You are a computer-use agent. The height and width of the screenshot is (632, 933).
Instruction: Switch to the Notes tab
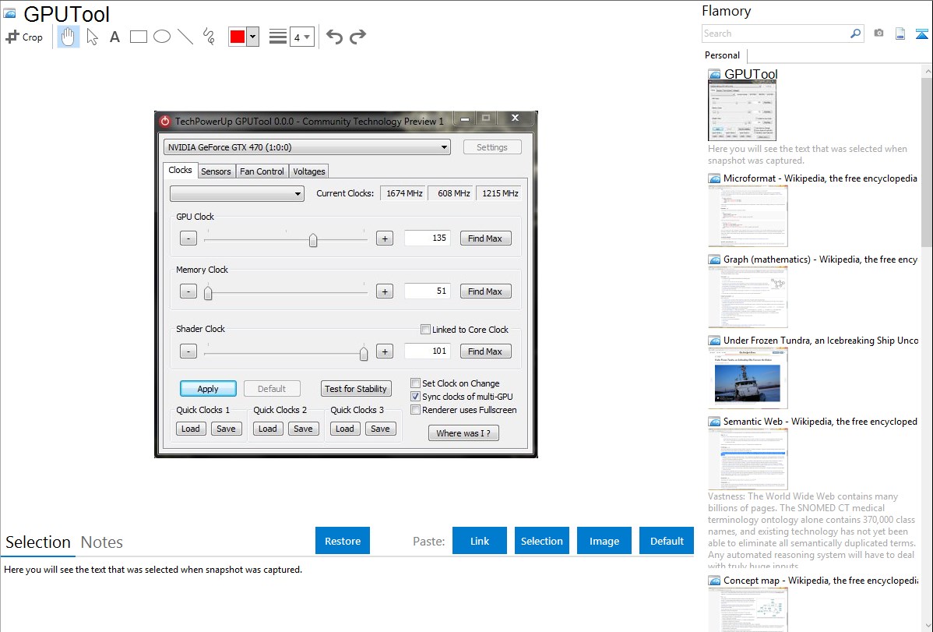point(102,542)
